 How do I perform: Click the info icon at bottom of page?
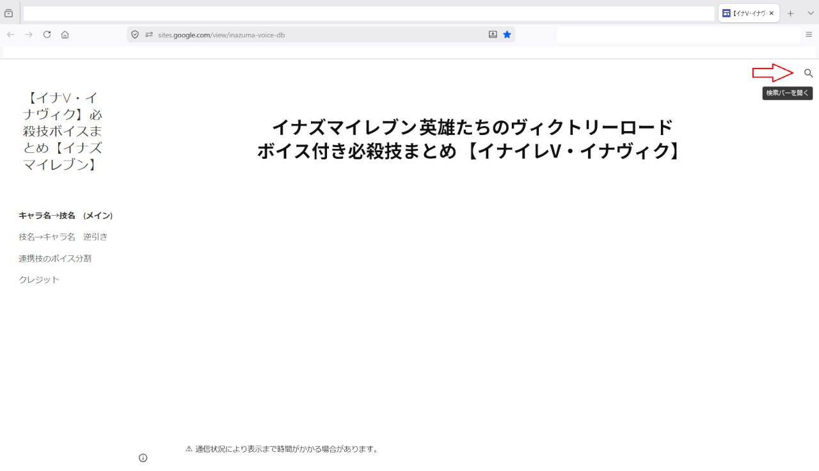pos(143,458)
